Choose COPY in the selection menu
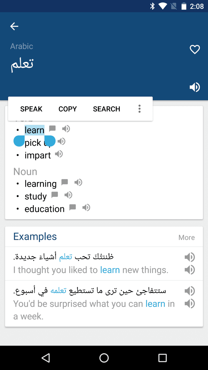The height and width of the screenshot is (370, 208). click(68, 109)
